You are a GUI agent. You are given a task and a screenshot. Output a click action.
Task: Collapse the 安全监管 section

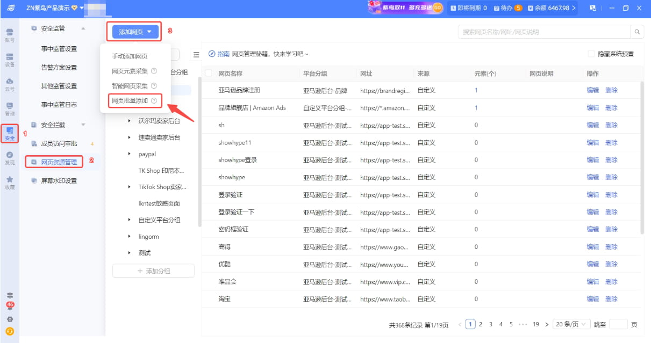83,28
